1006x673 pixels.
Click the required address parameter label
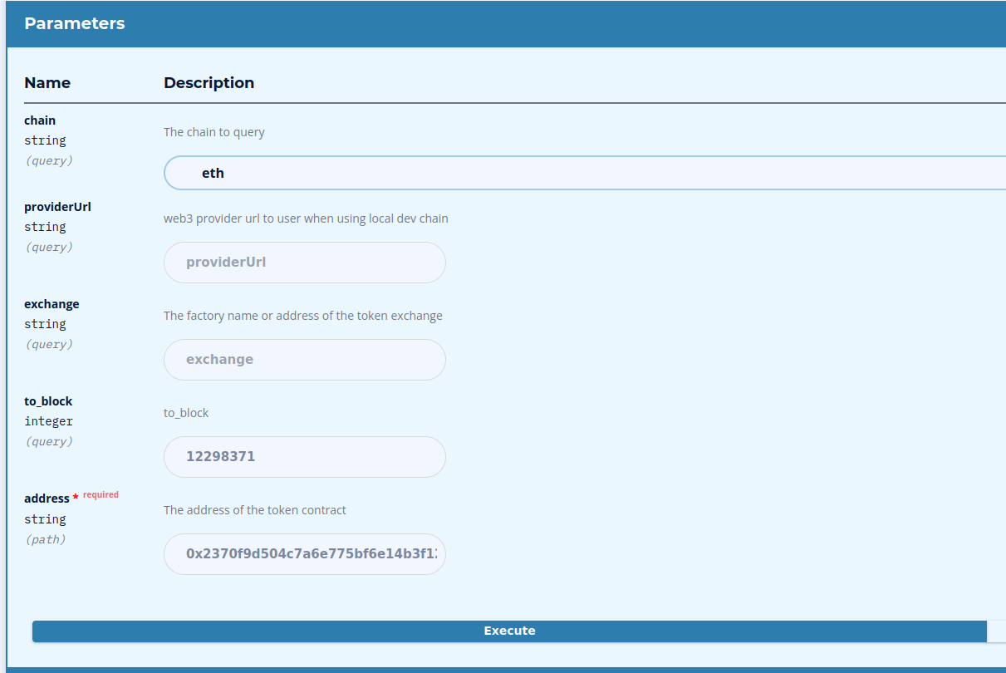point(45,498)
